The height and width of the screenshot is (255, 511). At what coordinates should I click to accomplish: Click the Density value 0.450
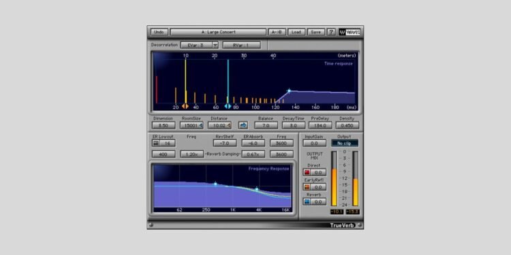point(347,125)
